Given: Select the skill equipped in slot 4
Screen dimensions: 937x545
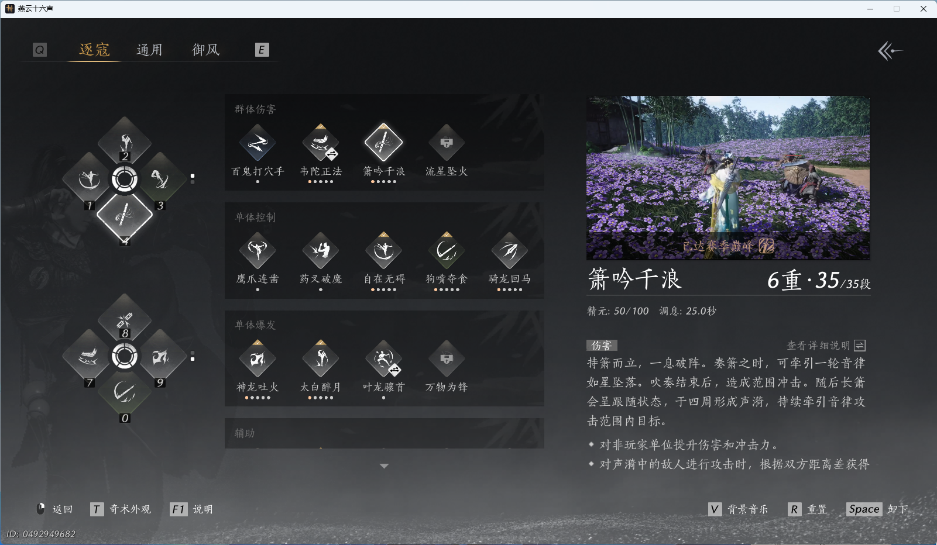Looking at the screenshot, I should click(x=124, y=216).
